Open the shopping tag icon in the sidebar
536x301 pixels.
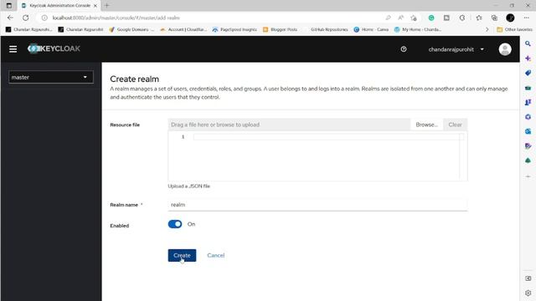(x=528, y=73)
